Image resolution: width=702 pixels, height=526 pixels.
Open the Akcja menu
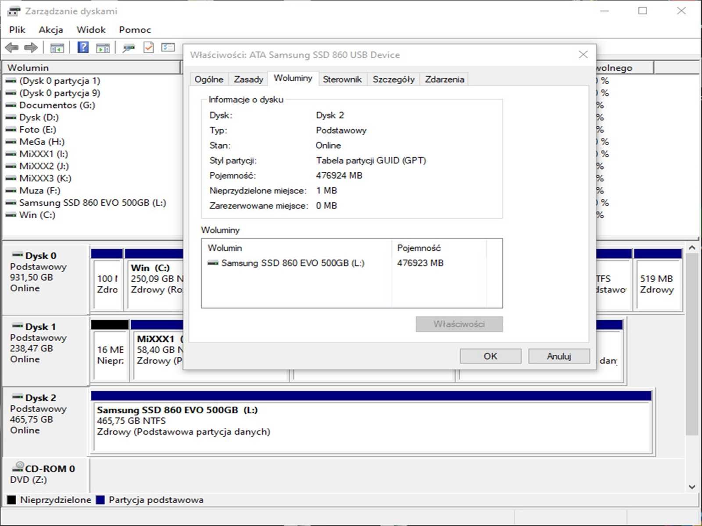pyautogui.click(x=51, y=30)
